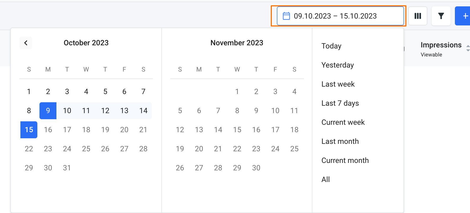Select October 9 start date
Viewport: 470px width, 213px height.
click(x=48, y=111)
